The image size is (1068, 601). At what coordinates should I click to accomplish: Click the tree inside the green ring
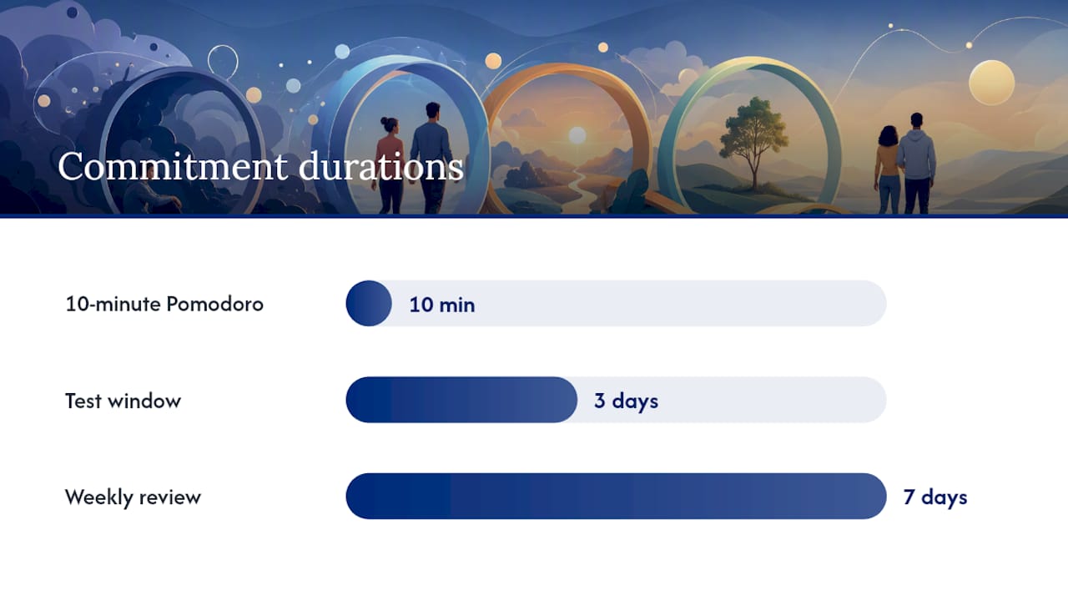coord(753,140)
